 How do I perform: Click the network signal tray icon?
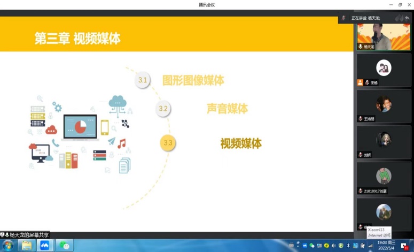click(x=370, y=246)
